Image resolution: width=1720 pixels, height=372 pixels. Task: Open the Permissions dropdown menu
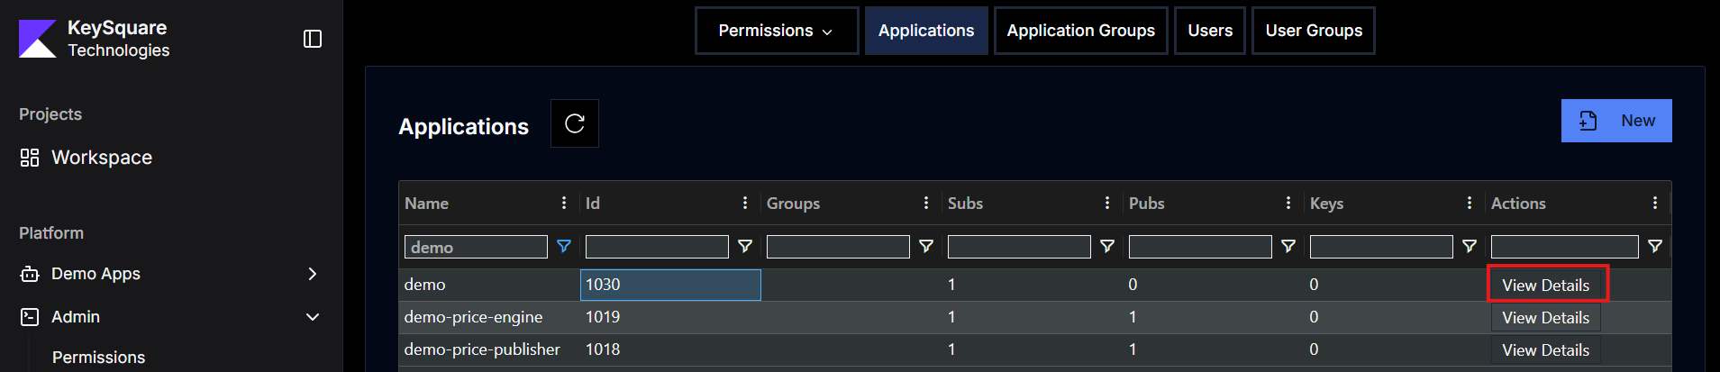point(776,31)
